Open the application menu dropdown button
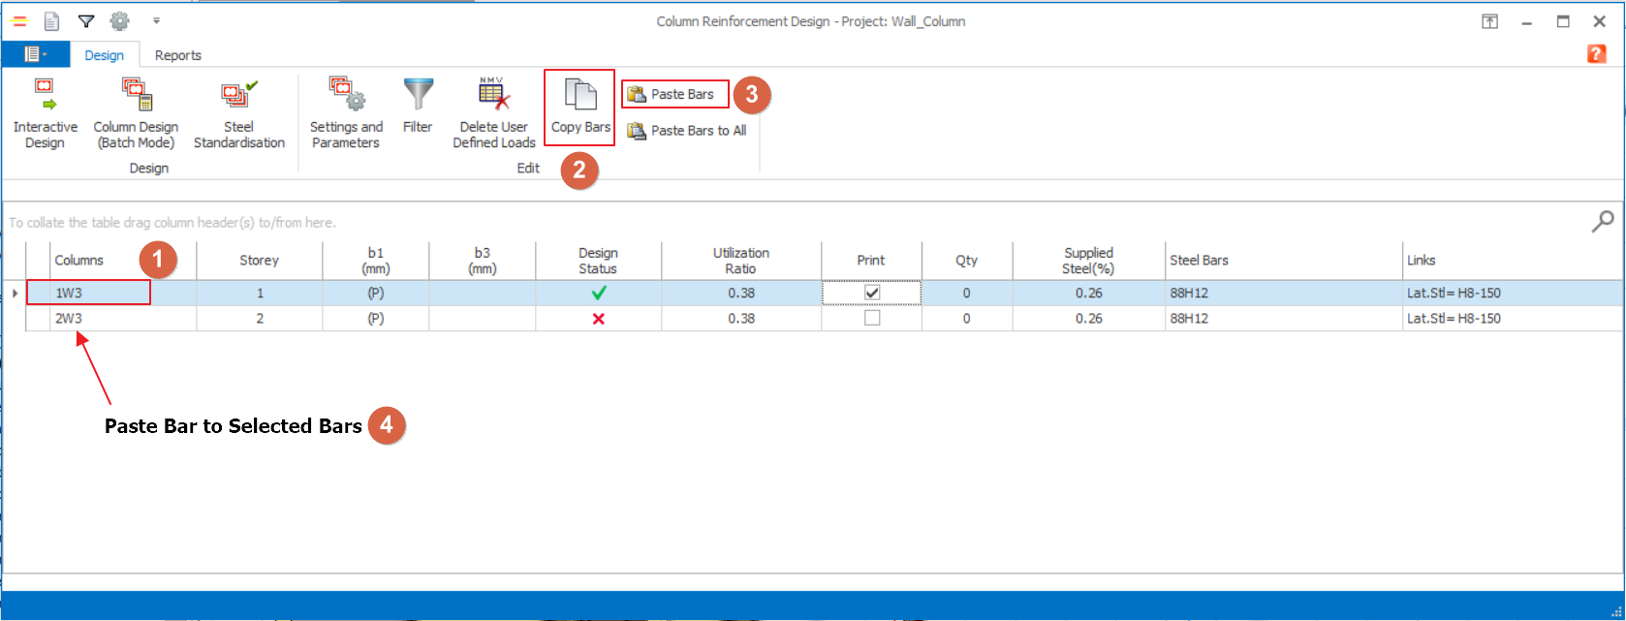Image resolution: width=1626 pixels, height=621 pixels. pyautogui.click(x=35, y=55)
